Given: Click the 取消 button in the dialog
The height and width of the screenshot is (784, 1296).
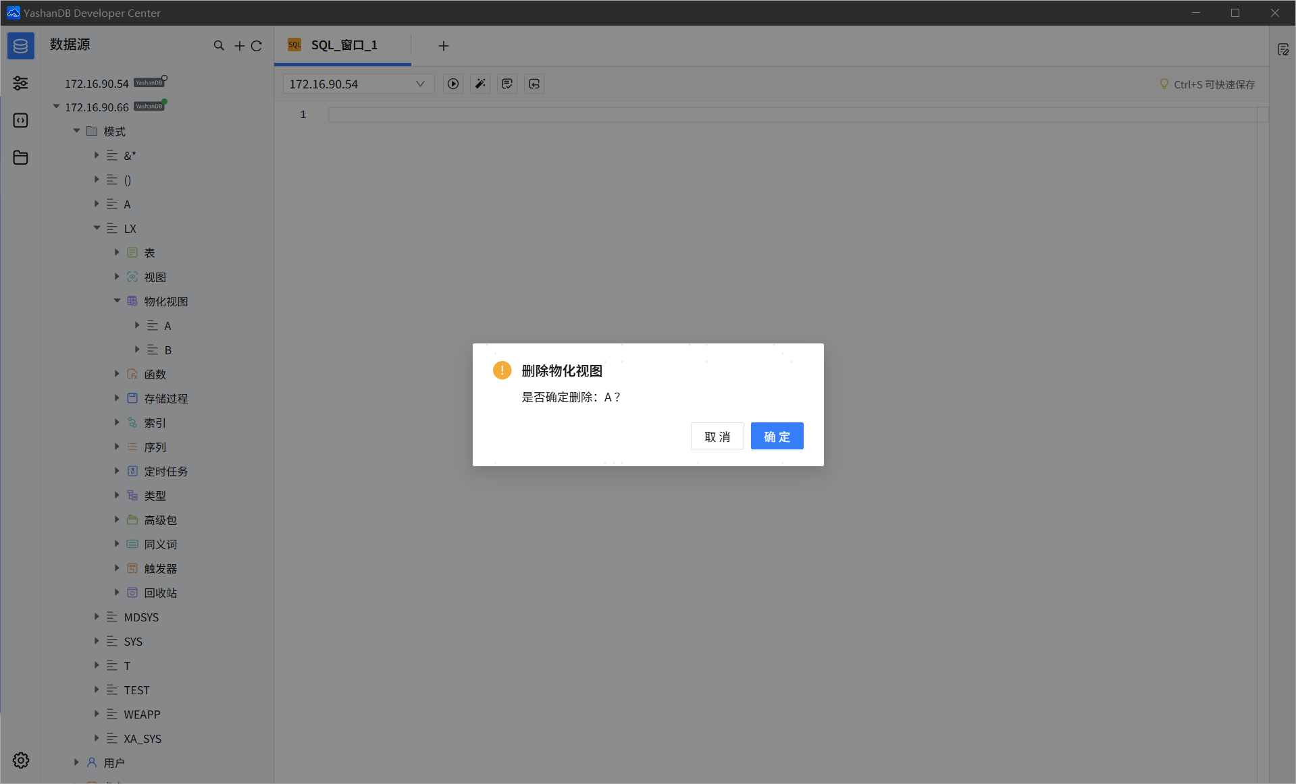Looking at the screenshot, I should click(717, 437).
